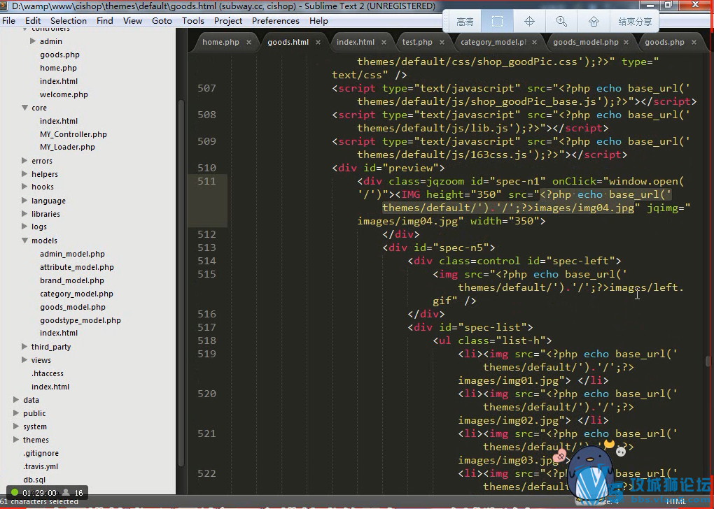
Task: Expand the public folder
Action: pos(16,413)
